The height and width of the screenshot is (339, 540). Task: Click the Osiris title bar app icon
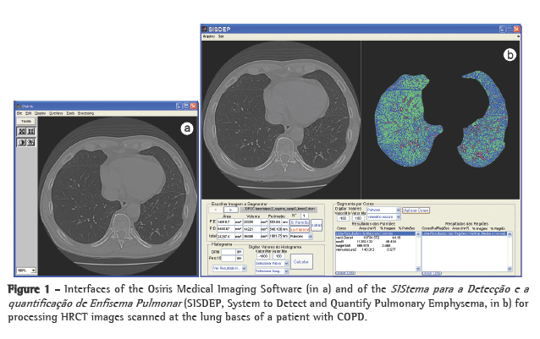tap(19, 105)
